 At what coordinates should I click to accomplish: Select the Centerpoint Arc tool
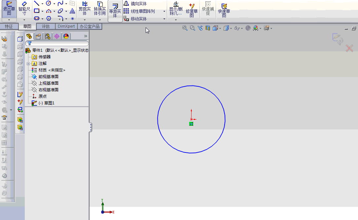click(49, 11)
